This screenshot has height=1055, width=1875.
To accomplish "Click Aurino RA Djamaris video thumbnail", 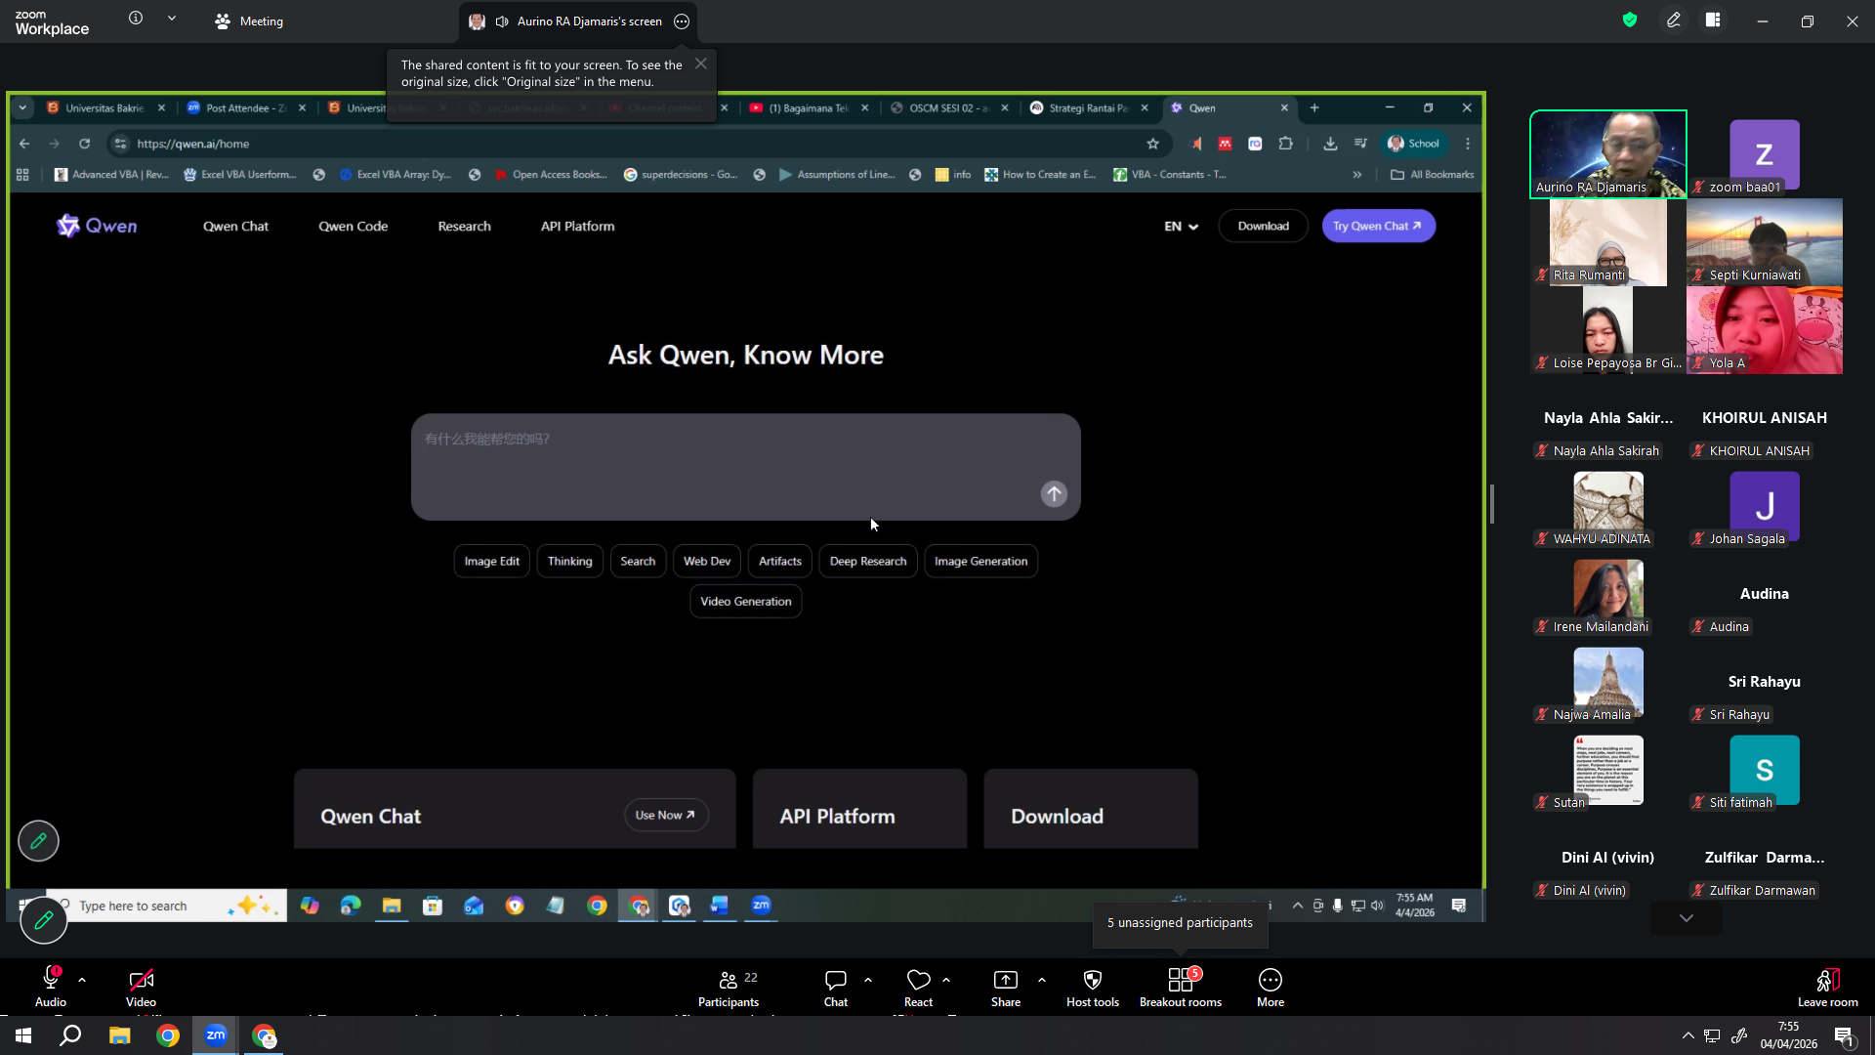I will pos(1608,154).
